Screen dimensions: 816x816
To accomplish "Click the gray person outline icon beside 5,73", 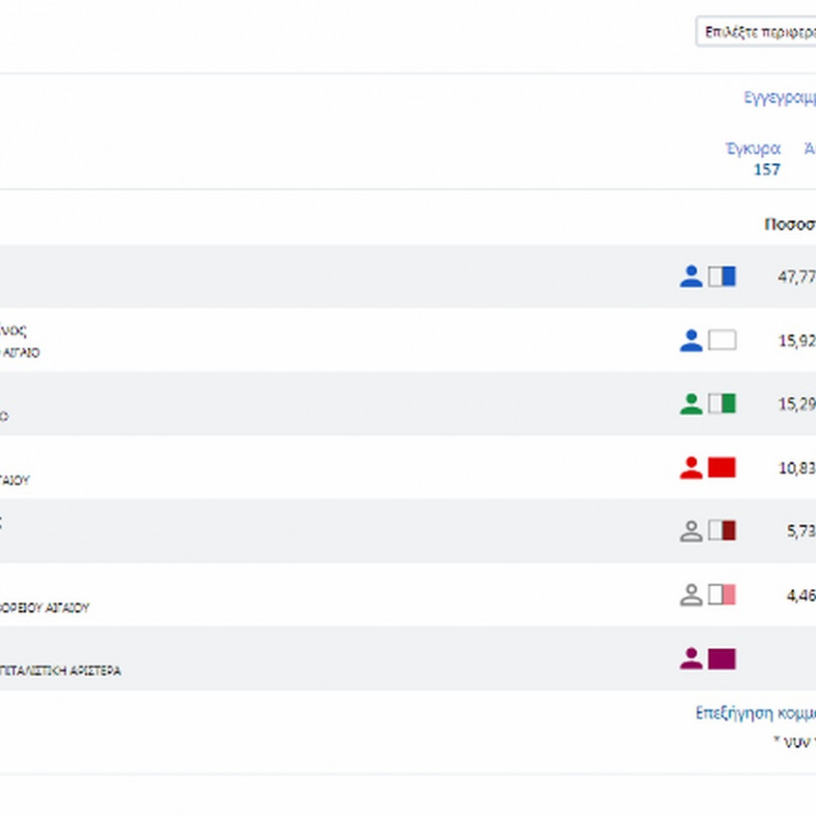I will (x=691, y=531).
